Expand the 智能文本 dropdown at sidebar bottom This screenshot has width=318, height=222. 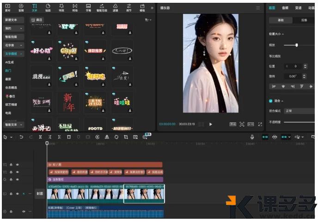coord(13,125)
